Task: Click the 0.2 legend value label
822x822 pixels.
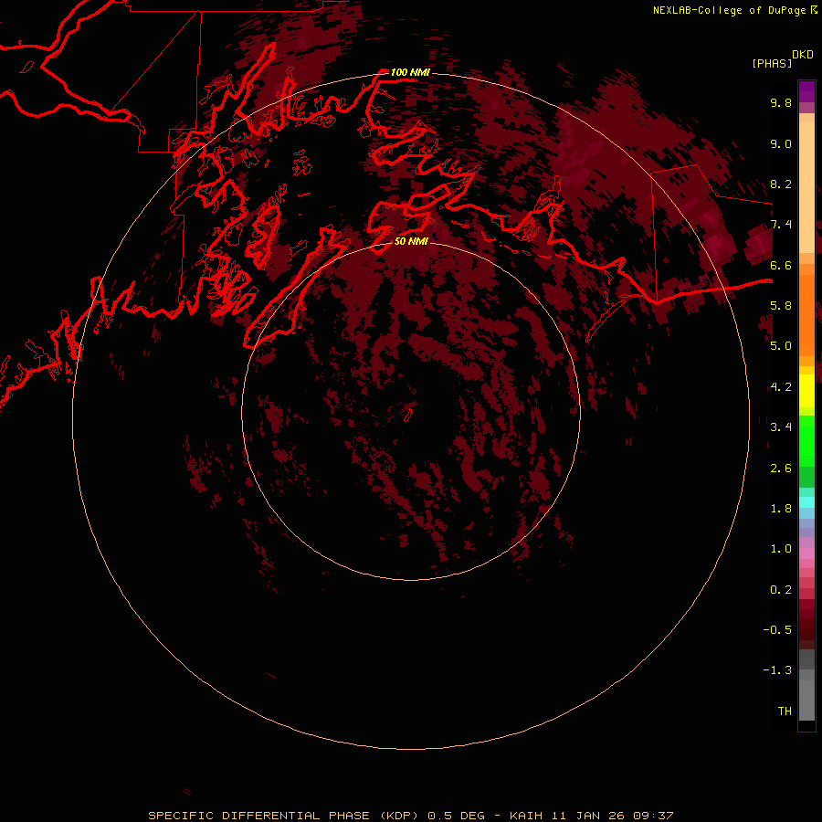Action: point(781,589)
